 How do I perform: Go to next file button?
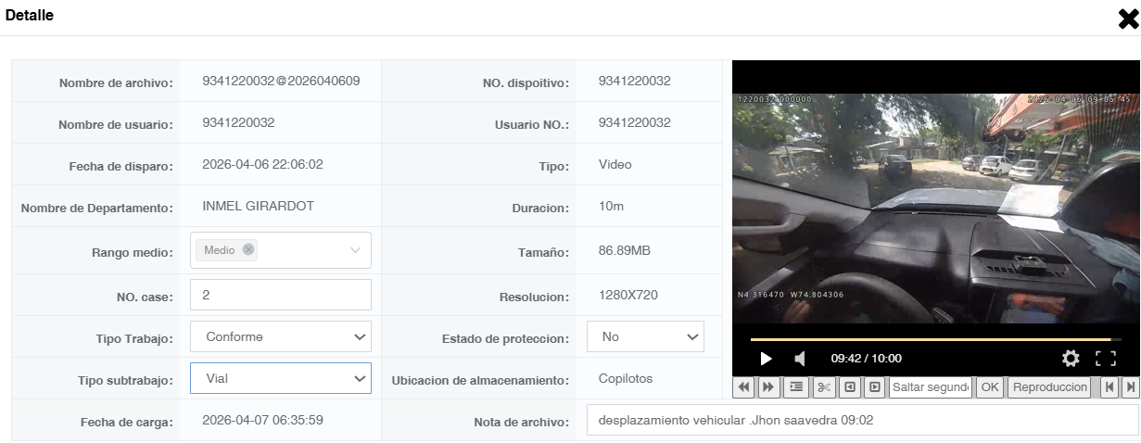tap(1130, 386)
